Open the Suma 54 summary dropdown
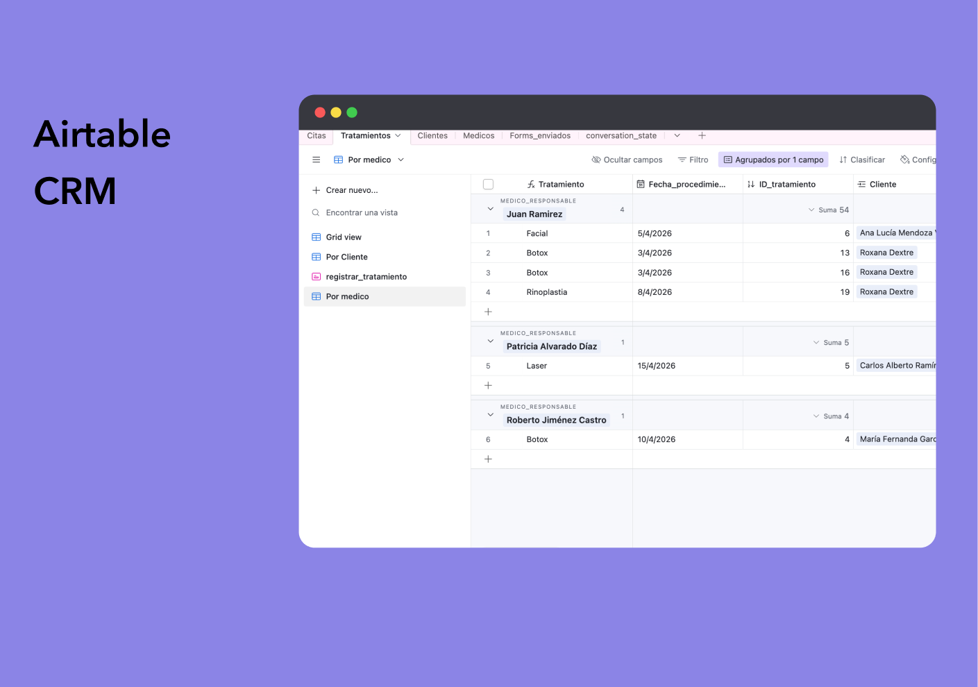The image size is (978, 687). tap(829, 210)
